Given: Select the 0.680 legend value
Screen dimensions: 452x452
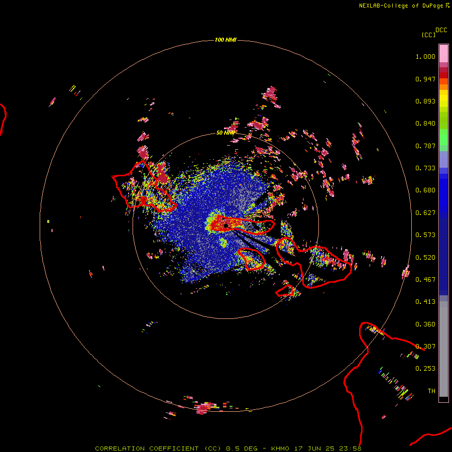Looking at the screenshot, I should tap(425, 190).
